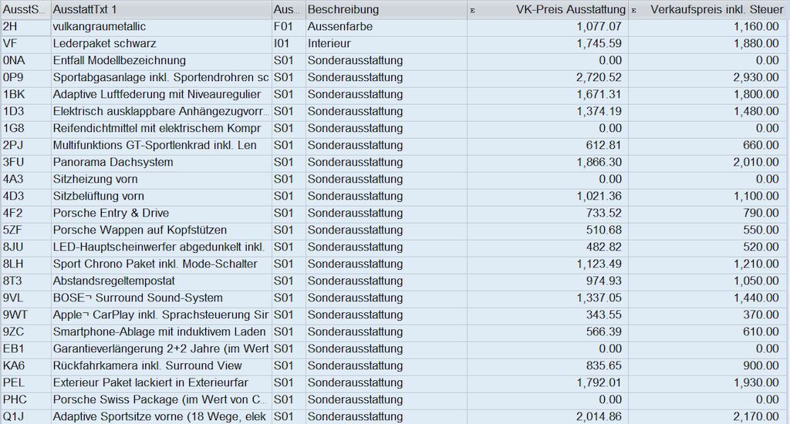Click sum icon in VK-Preis Ausstattung header
The height and width of the screenshot is (424, 790).
[x=473, y=10]
